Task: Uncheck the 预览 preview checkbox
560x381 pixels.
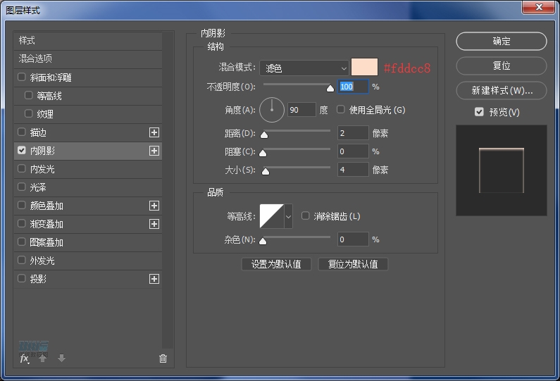Action: pos(479,112)
